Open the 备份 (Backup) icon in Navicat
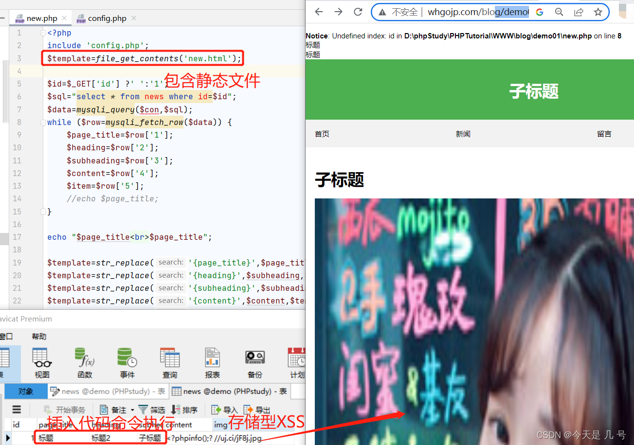 pos(255,363)
